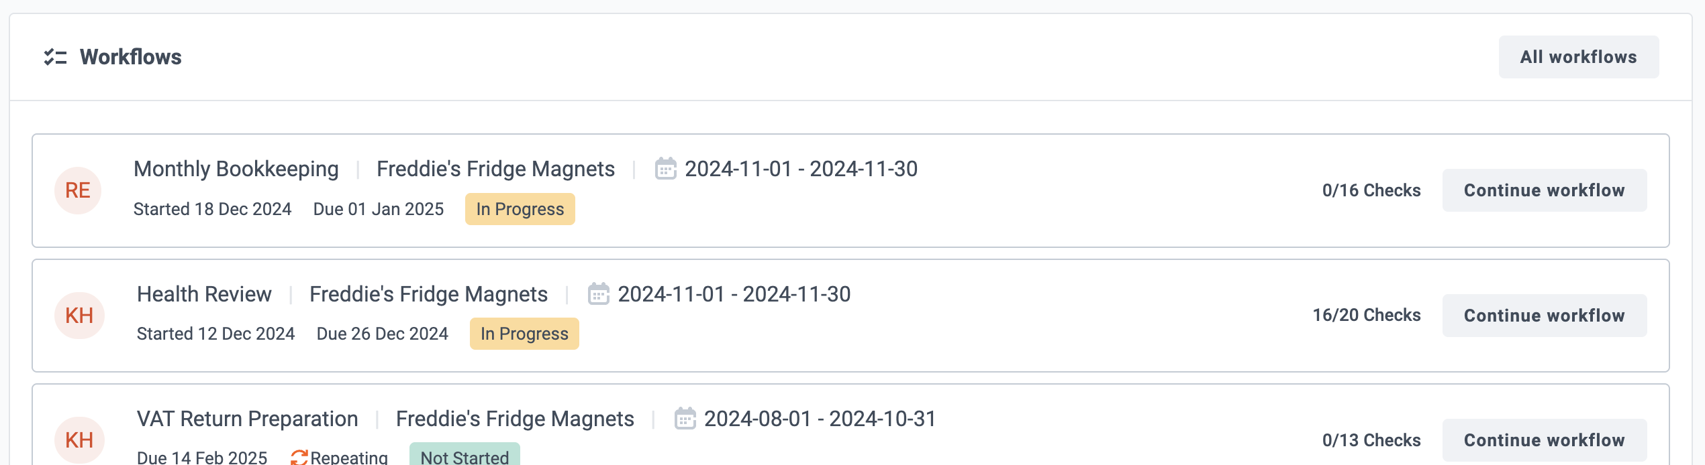Click the KH avatar on Health Review

point(79,316)
